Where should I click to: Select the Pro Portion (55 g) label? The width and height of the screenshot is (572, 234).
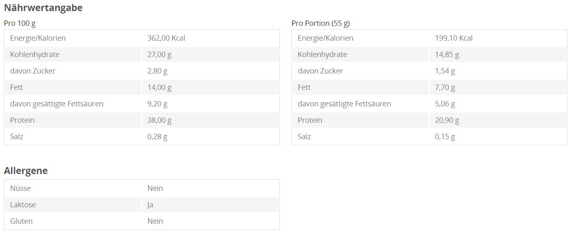tap(321, 23)
